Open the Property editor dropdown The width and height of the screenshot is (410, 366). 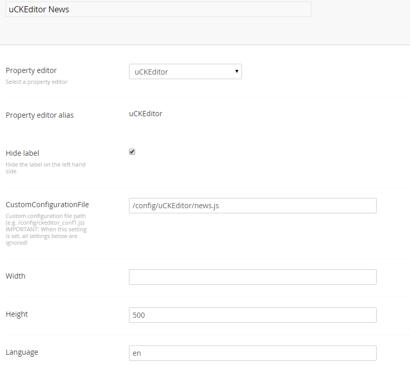[185, 71]
